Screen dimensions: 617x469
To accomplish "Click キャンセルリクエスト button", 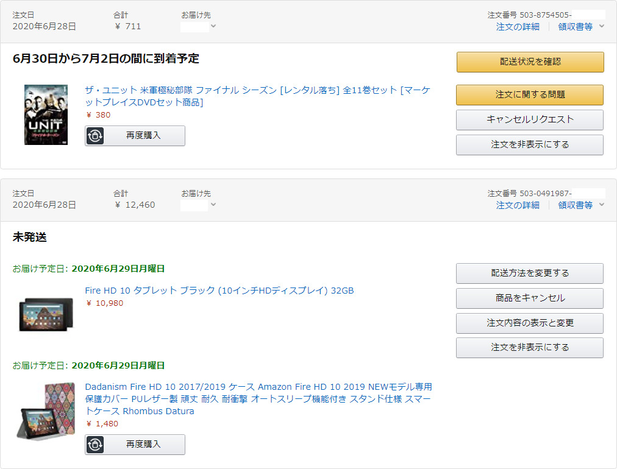I will (x=529, y=120).
